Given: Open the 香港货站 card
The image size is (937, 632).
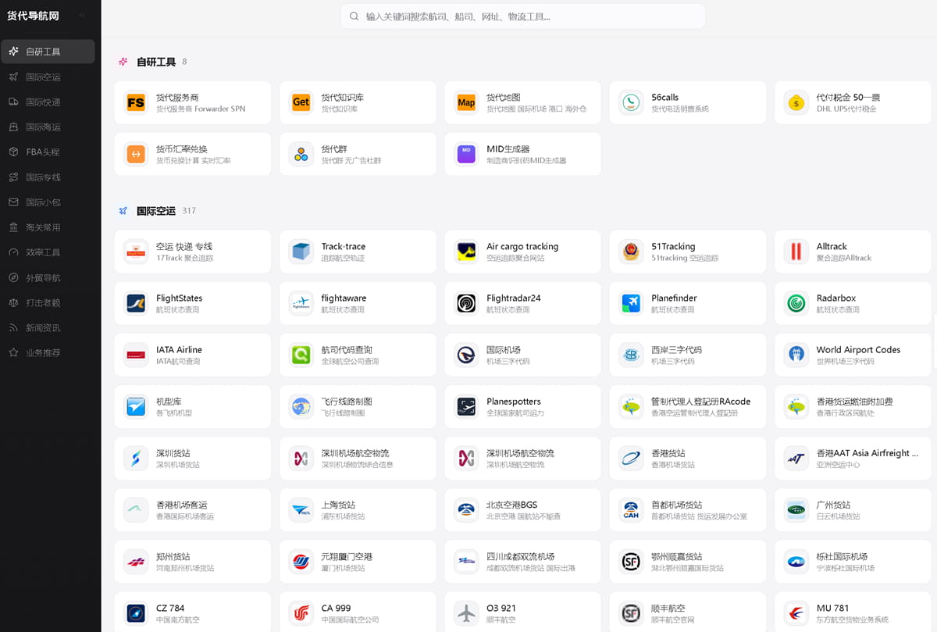Looking at the screenshot, I should [x=688, y=458].
